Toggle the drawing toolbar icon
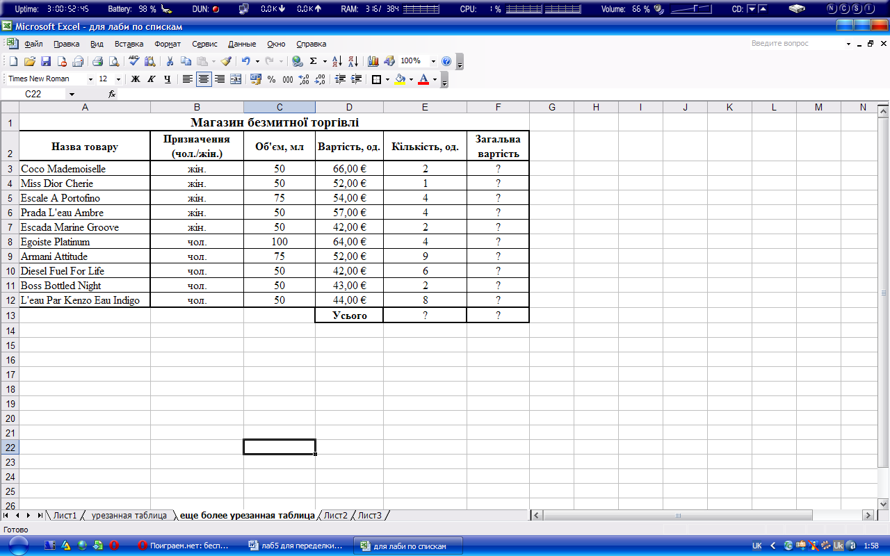The width and height of the screenshot is (890, 556). click(389, 61)
